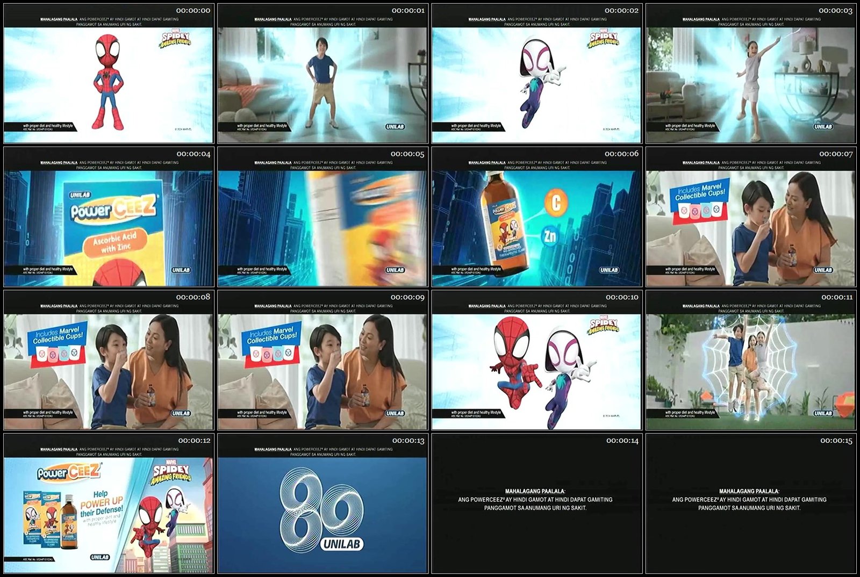Click the 00:00:00 timestamp label

(193, 10)
